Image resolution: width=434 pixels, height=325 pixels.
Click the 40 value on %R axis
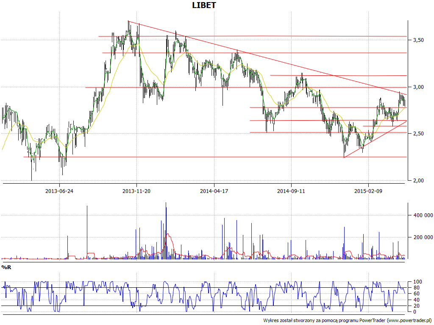416,300
